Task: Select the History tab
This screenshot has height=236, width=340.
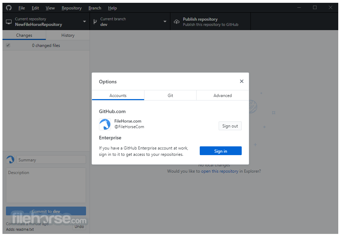Action: (68, 35)
